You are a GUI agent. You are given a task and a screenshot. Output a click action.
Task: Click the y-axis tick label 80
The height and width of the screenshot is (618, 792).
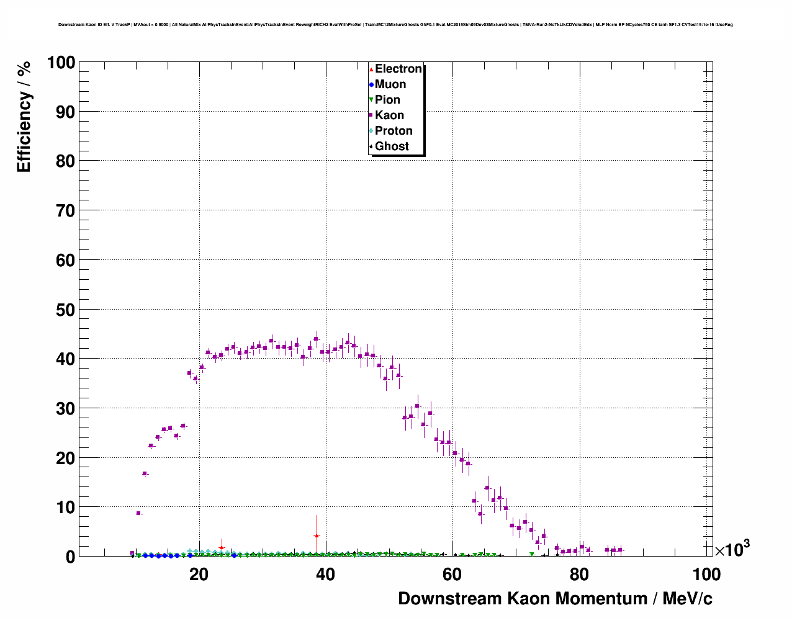click(66, 161)
